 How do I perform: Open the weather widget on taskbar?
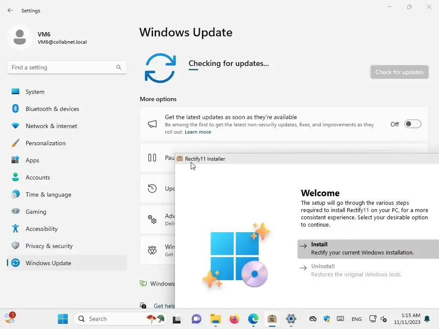[10, 318]
